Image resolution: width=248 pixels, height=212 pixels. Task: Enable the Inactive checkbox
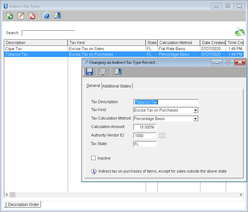(x=93, y=158)
